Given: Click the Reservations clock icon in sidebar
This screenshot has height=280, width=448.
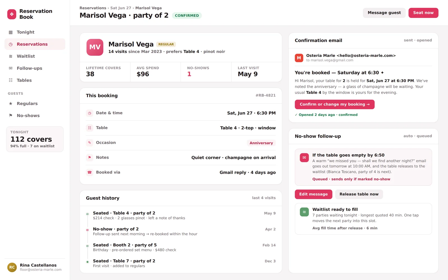Looking at the screenshot, I should tap(11, 44).
